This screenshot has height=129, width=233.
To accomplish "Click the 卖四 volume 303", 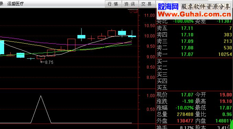I will [x=228, y=35].
